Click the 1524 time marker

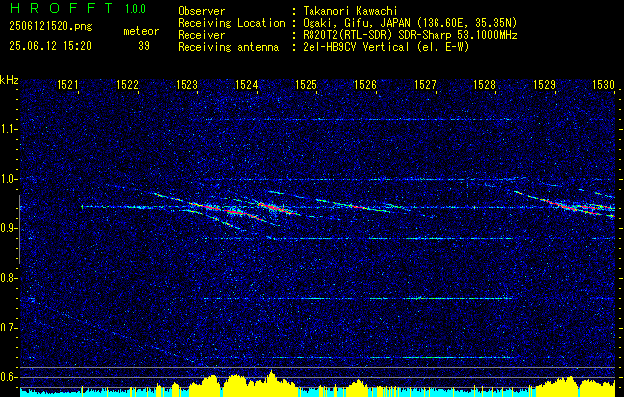[x=246, y=84]
